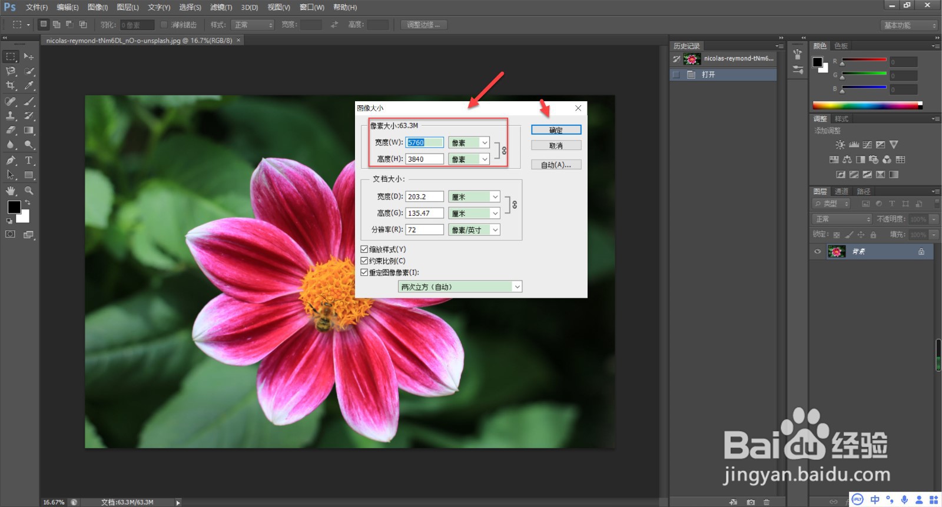942x507 pixels.
Task: Select the Gradient tool
Action: tap(29, 131)
